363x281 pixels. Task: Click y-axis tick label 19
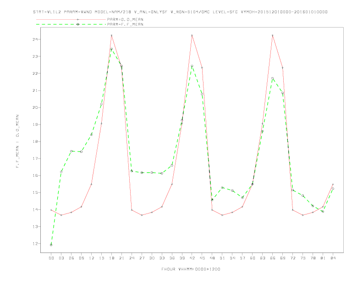[x=35, y=124]
